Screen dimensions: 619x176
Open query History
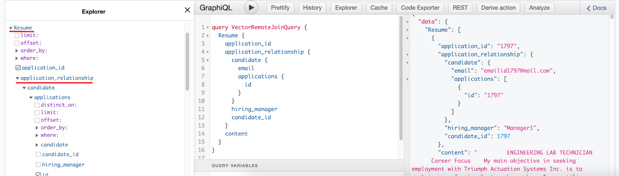pyautogui.click(x=312, y=8)
